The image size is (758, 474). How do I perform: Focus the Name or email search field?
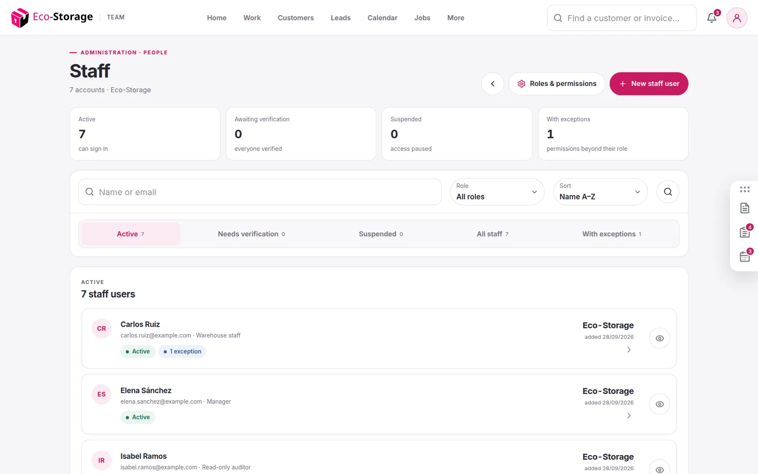tap(260, 192)
